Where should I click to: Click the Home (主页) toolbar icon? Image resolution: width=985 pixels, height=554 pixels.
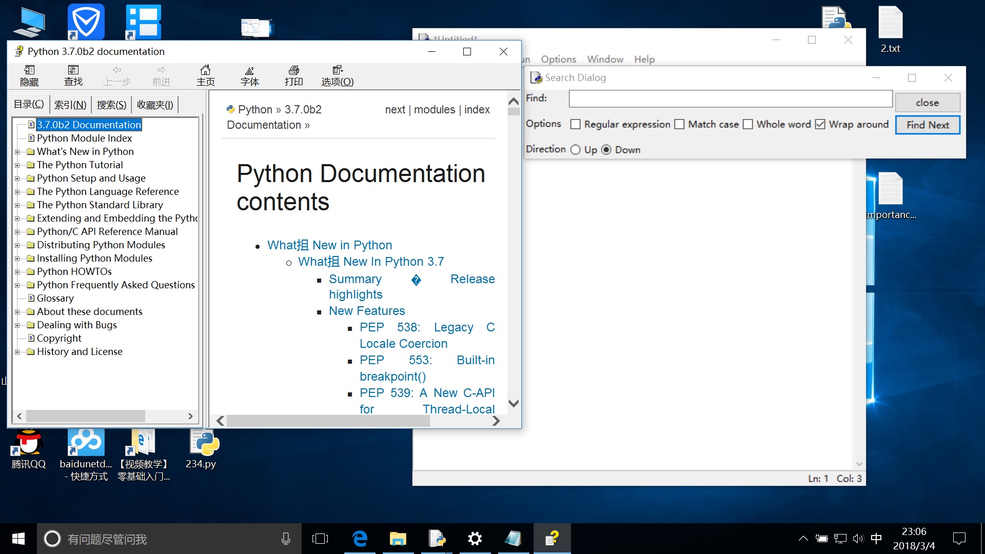point(205,75)
